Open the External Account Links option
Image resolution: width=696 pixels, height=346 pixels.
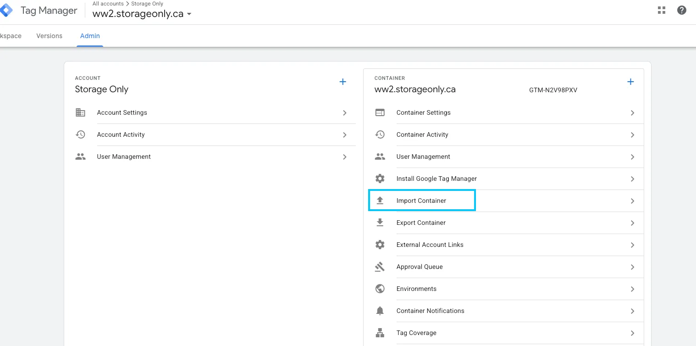point(430,245)
